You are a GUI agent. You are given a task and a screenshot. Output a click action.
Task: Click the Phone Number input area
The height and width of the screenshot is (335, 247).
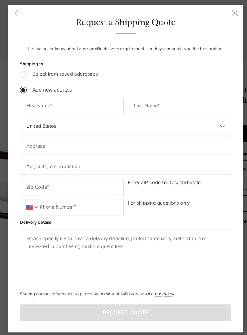click(82, 207)
